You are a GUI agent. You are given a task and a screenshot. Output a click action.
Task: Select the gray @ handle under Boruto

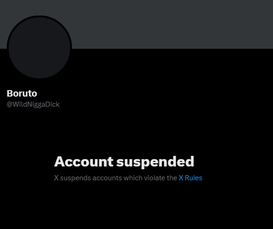[x=33, y=104]
